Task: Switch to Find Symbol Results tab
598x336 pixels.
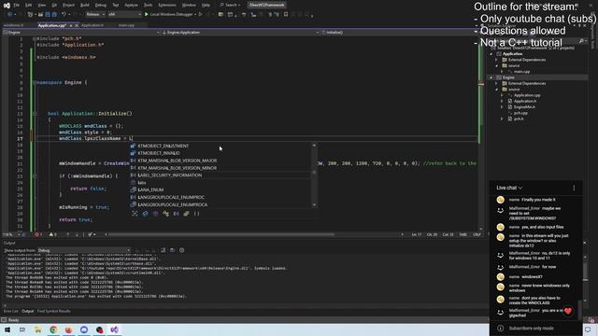Action: pos(54,311)
